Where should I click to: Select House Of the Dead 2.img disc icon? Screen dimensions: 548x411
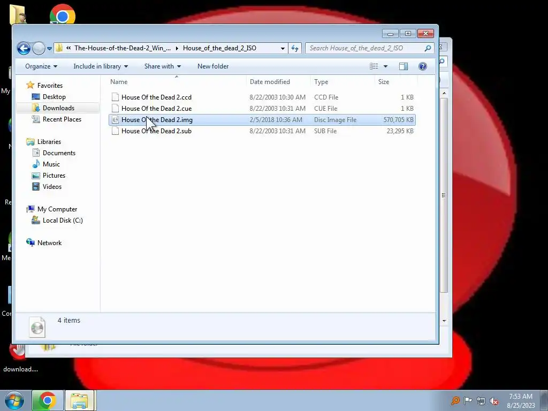pyautogui.click(x=115, y=120)
